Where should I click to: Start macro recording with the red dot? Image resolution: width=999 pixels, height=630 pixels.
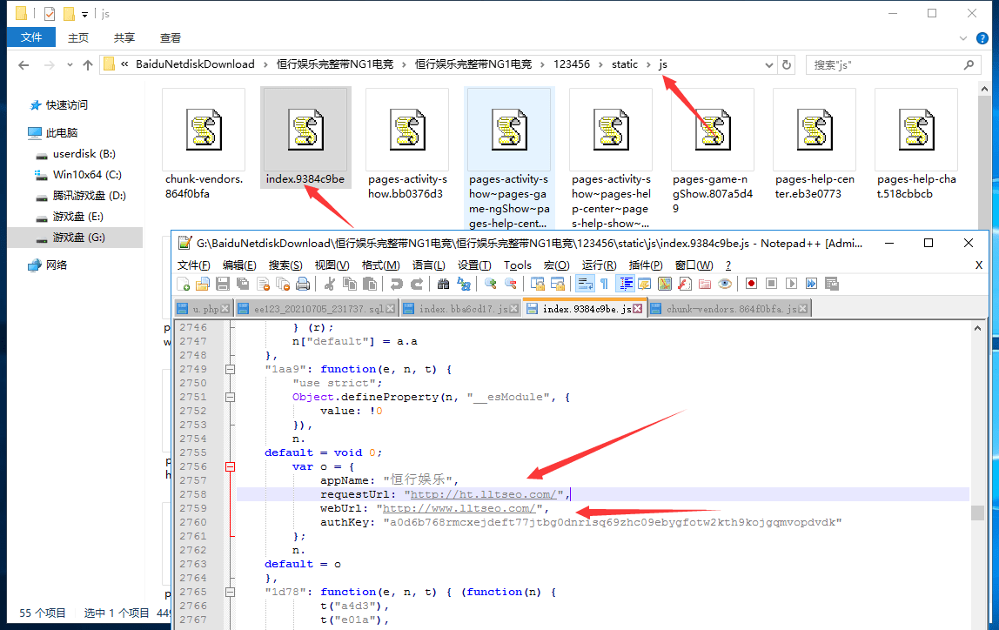click(751, 284)
